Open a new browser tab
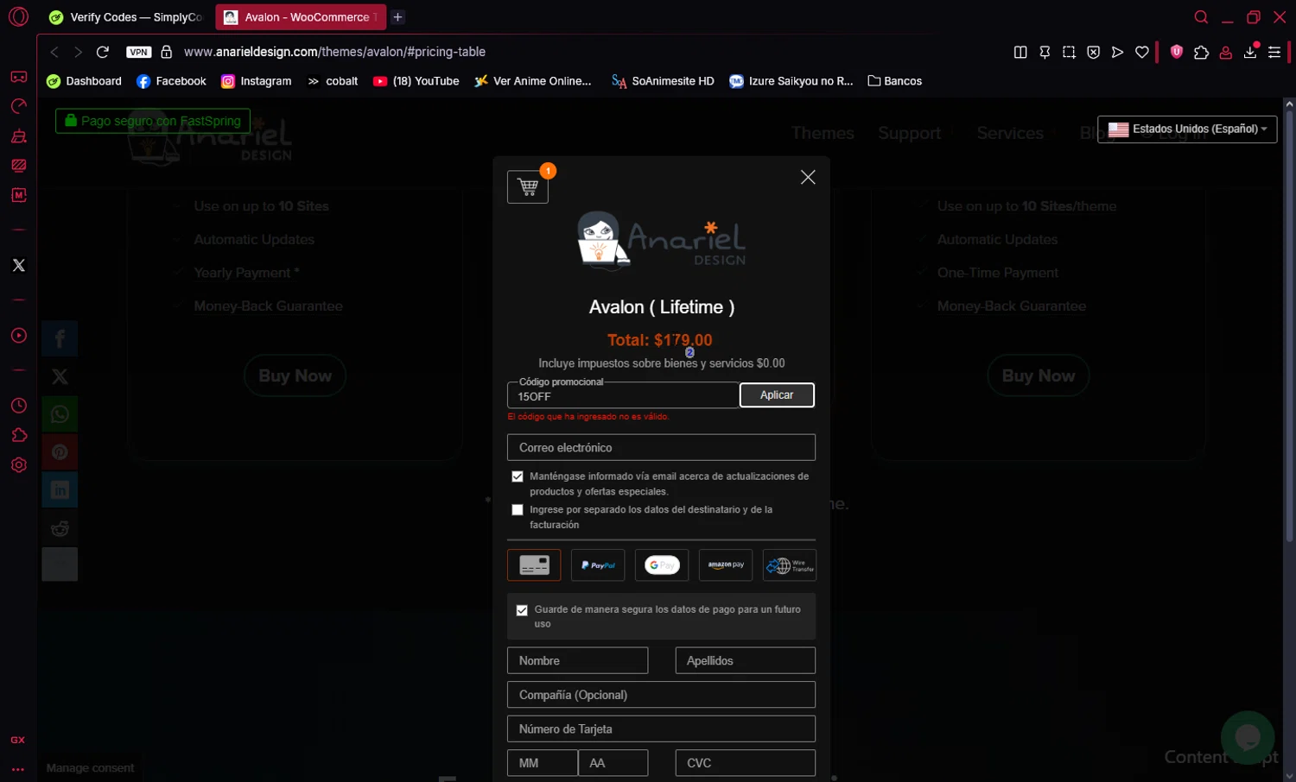1296x782 pixels. (x=397, y=17)
